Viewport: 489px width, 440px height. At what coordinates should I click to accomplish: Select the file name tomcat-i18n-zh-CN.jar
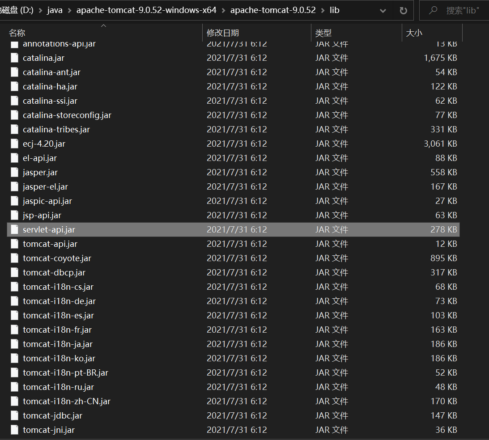coord(67,402)
